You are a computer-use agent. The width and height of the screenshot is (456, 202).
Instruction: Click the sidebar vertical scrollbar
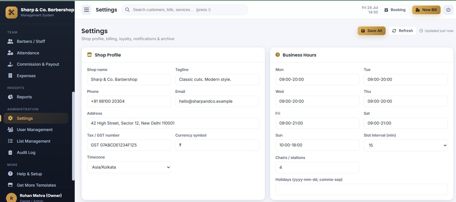tap(73, 136)
